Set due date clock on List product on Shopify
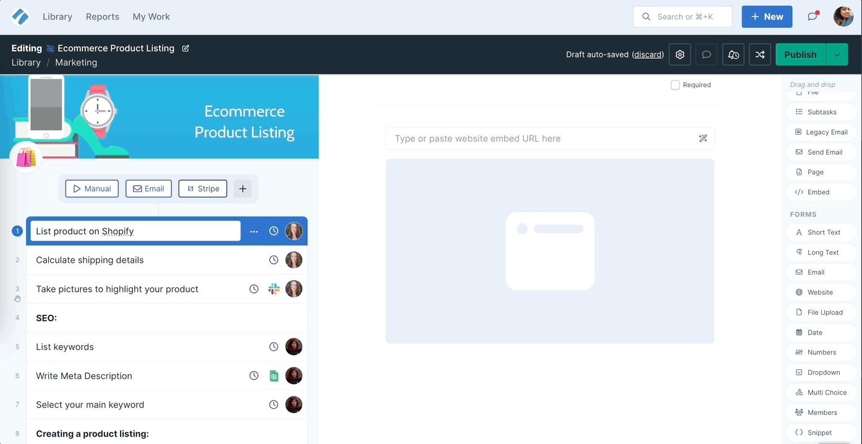The height and width of the screenshot is (444, 862). pos(274,231)
